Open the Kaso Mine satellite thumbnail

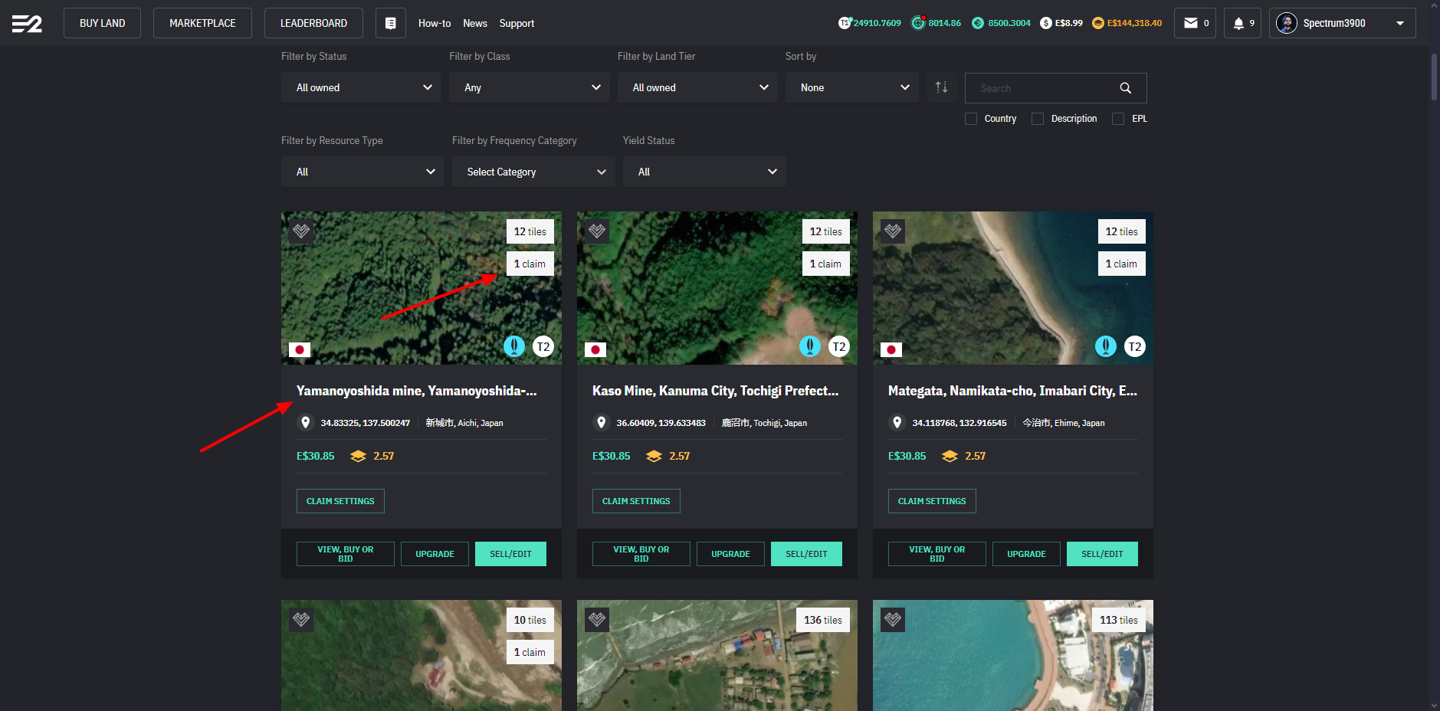pos(717,288)
